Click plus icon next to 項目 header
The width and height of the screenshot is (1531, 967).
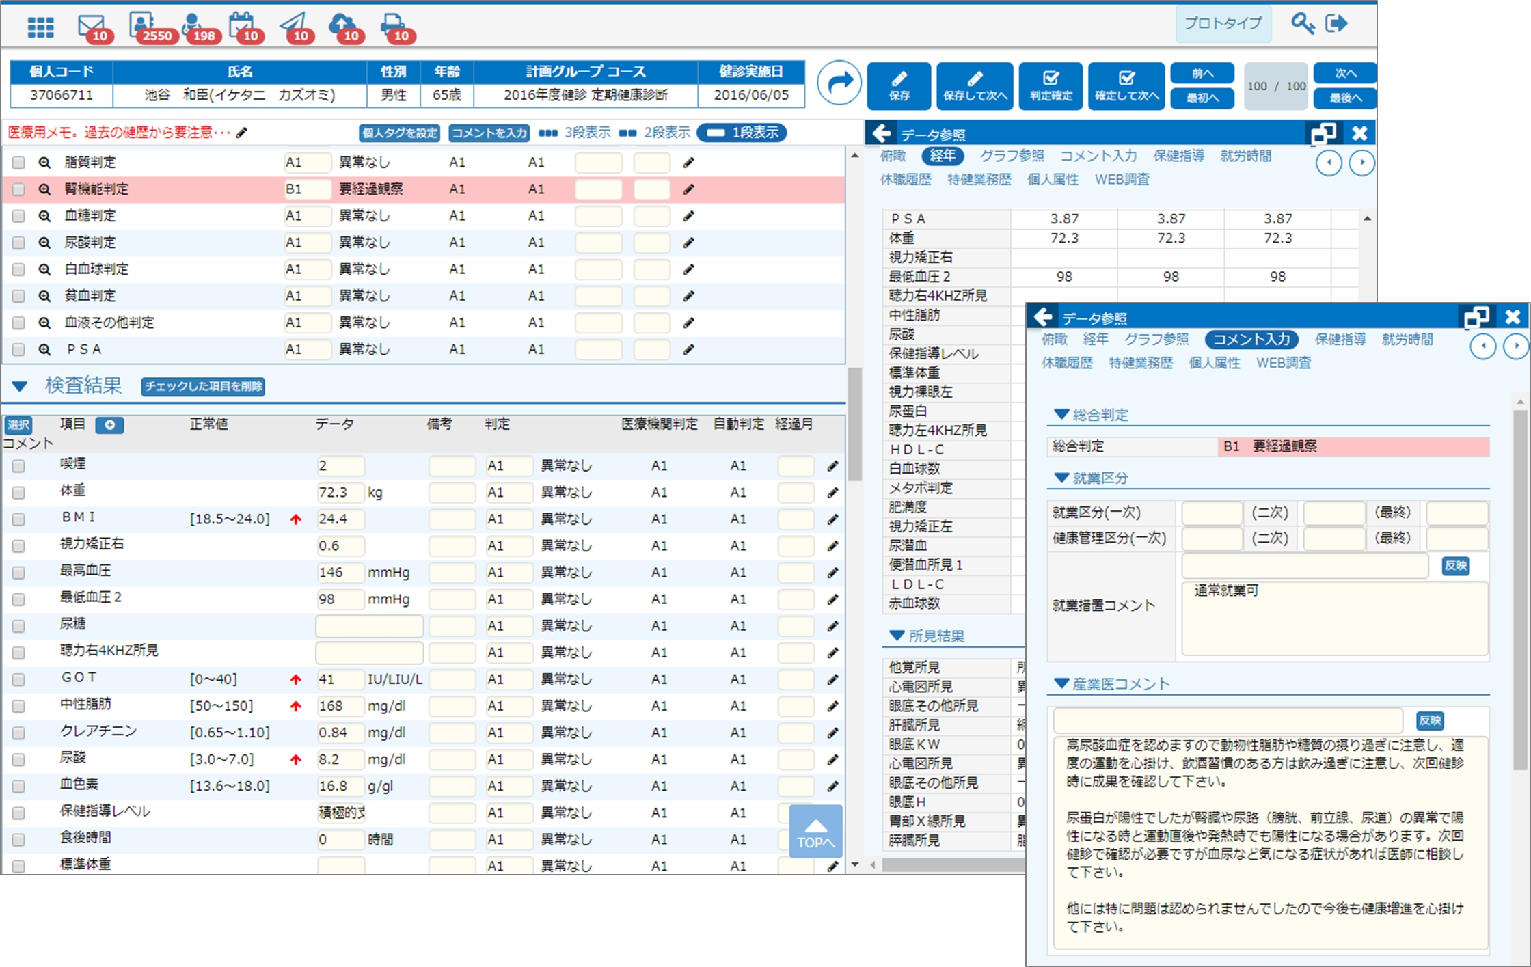pos(109,425)
